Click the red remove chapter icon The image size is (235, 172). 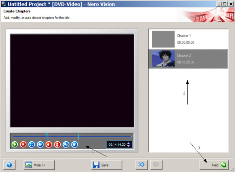point(49,145)
